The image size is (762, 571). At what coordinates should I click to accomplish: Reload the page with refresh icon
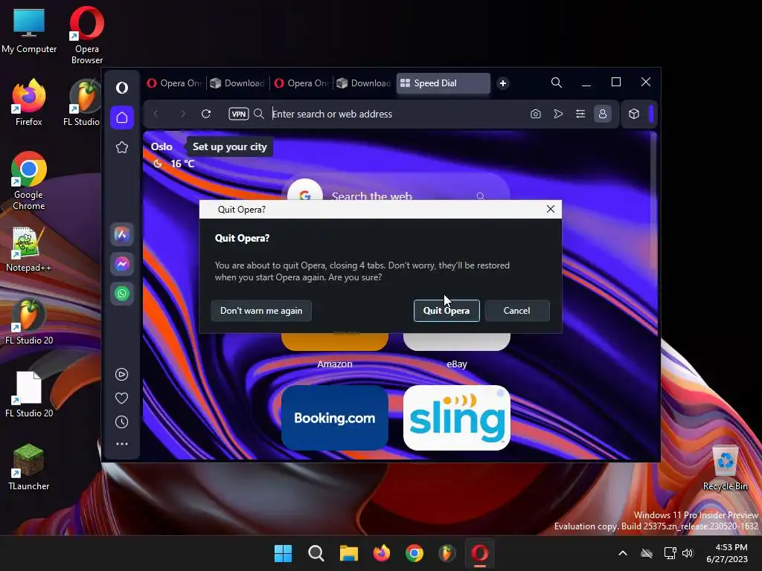pos(206,114)
